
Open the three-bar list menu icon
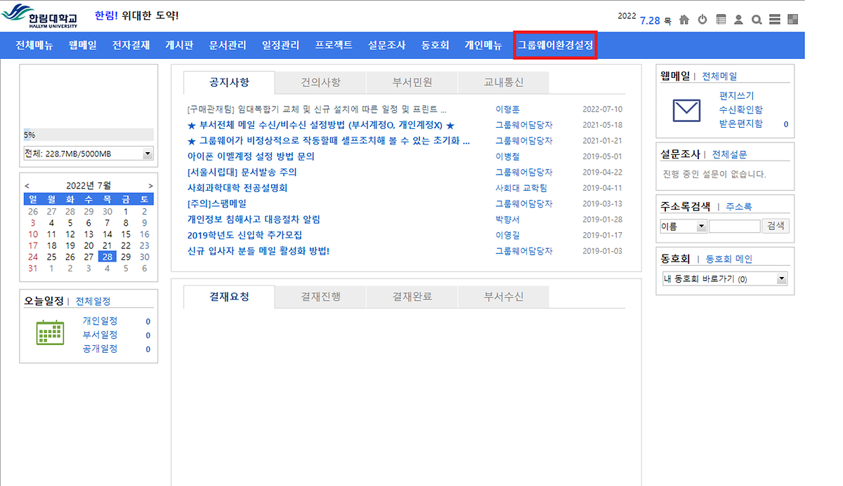(x=774, y=20)
